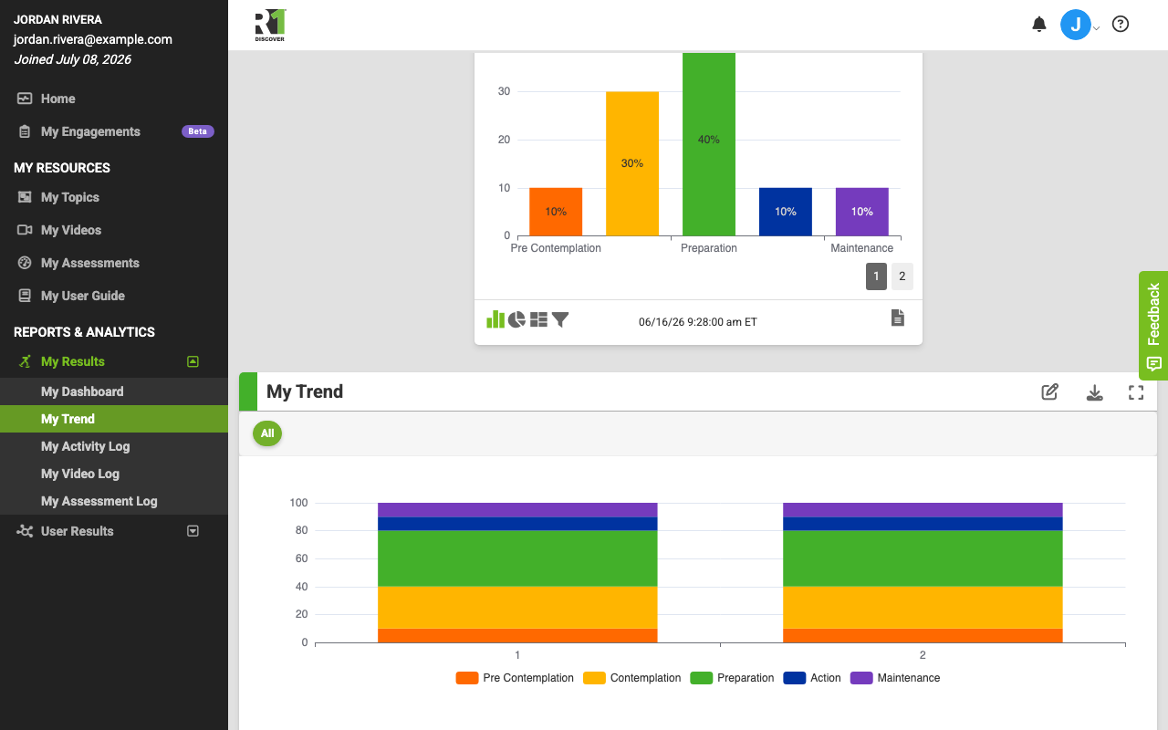Image resolution: width=1168 pixels, height=730 pixels.
Task: Click the blue 10% Action bar
Action: pos(786,212)
